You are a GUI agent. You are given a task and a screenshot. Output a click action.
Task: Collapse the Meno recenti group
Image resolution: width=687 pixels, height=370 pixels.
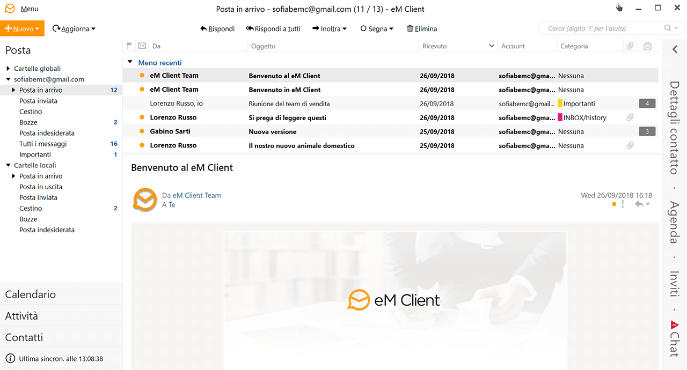[x=130, y=62]
